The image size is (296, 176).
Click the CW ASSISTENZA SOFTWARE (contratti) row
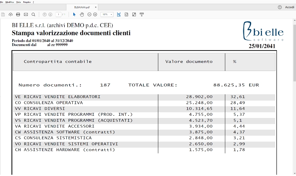coord(144,132)
